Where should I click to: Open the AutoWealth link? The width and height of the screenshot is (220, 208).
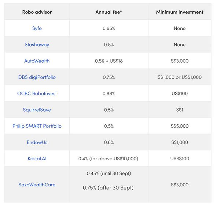pyautogui.click(x=37, y=61)
